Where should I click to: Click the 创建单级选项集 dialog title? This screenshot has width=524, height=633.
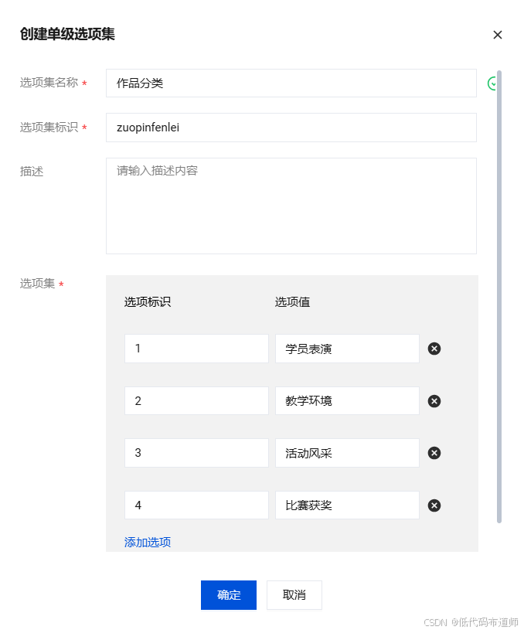point(67,34)
